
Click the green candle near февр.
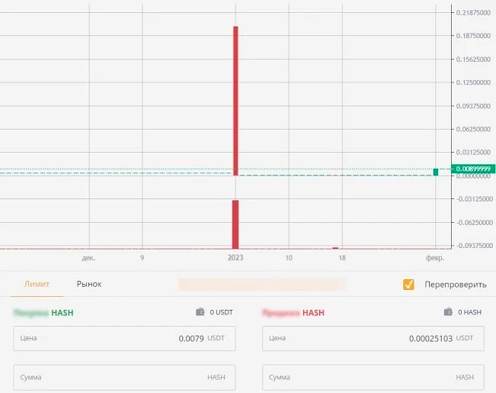pyautogui.click(x=436, y=172)
